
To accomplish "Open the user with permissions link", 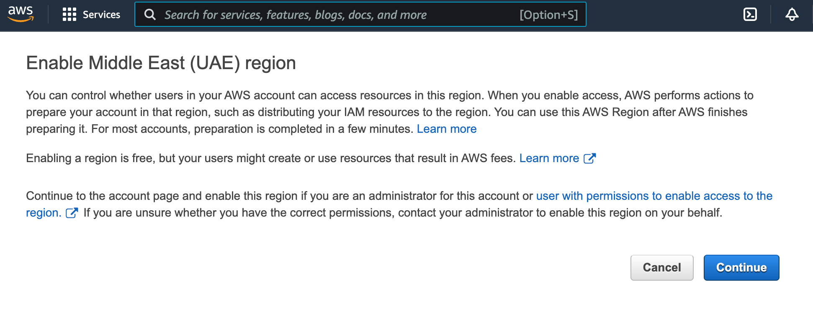I will pyautogui.click(x=654, y=196).
